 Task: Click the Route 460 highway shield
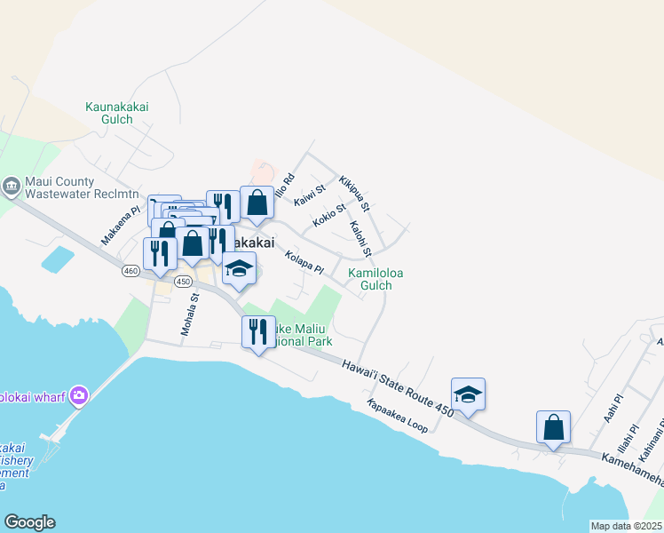point(130,271)
